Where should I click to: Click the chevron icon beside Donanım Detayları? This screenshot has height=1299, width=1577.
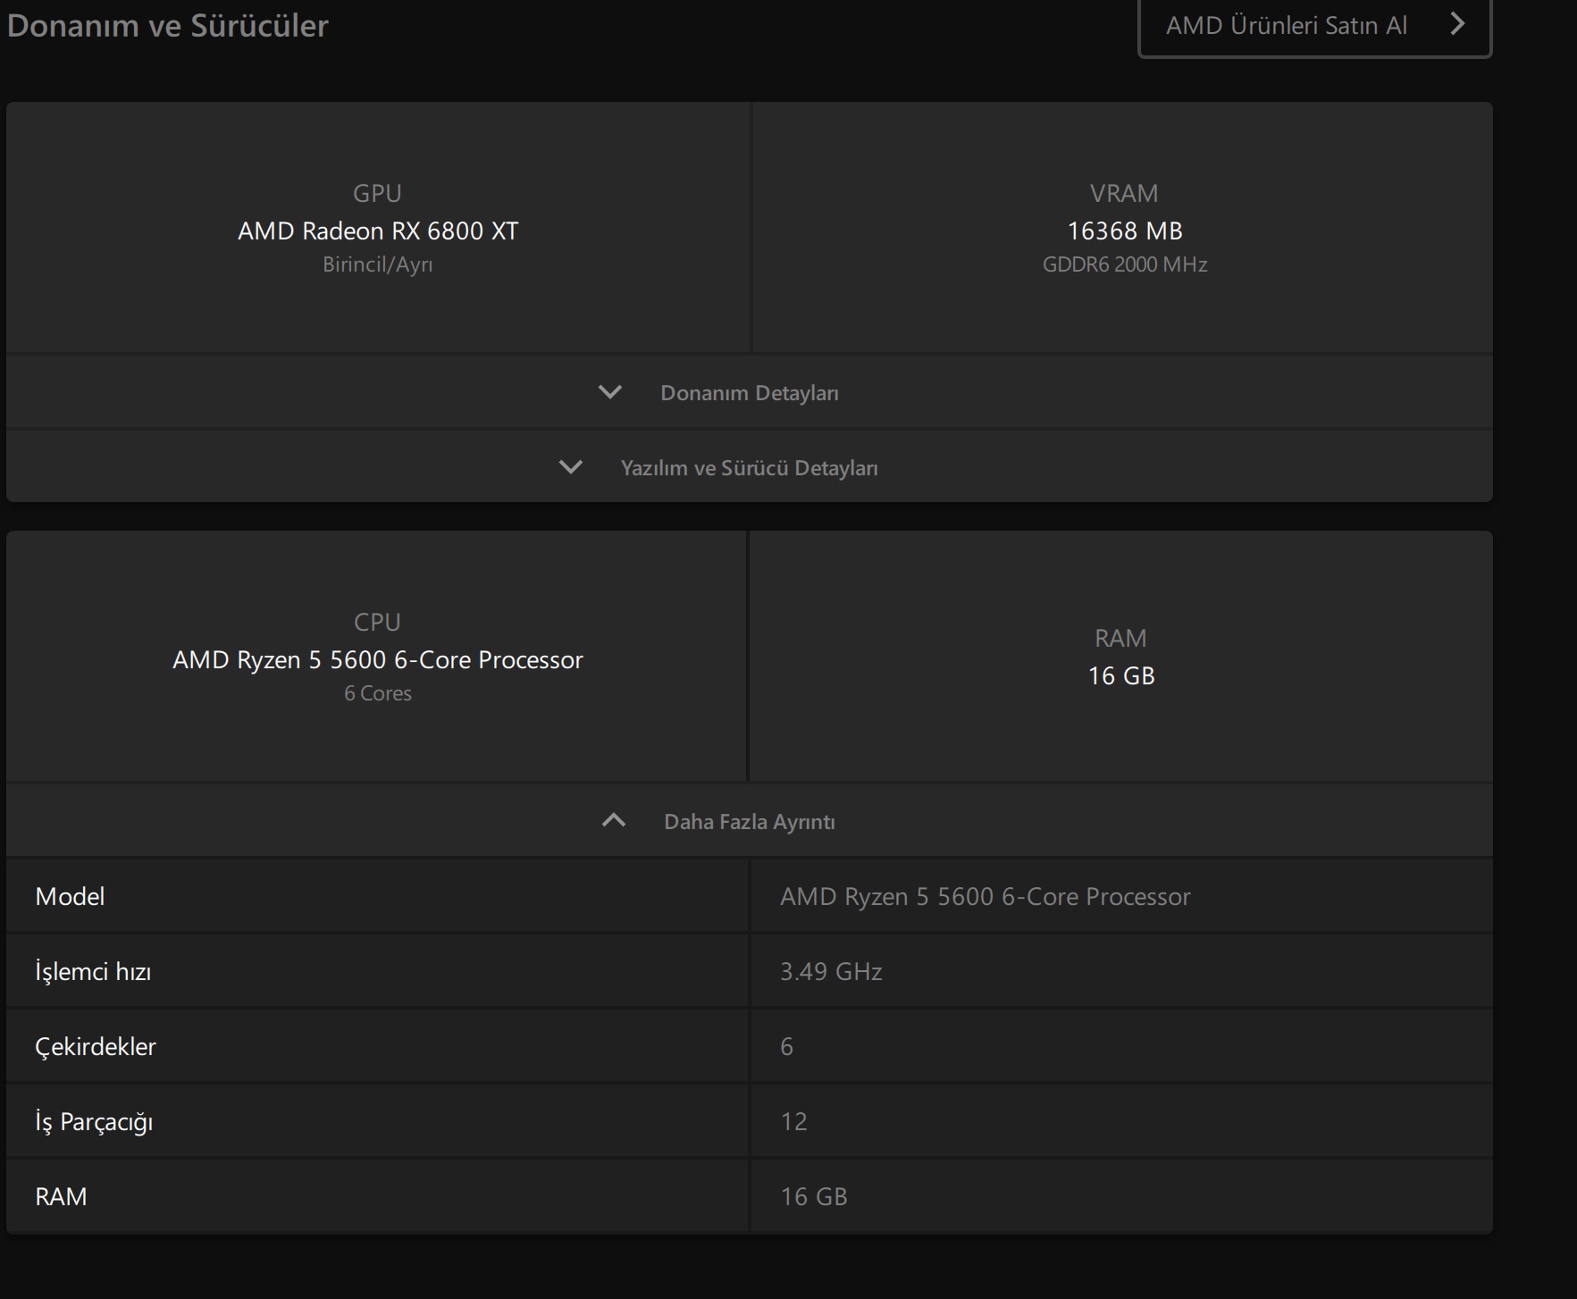[610, 392]
